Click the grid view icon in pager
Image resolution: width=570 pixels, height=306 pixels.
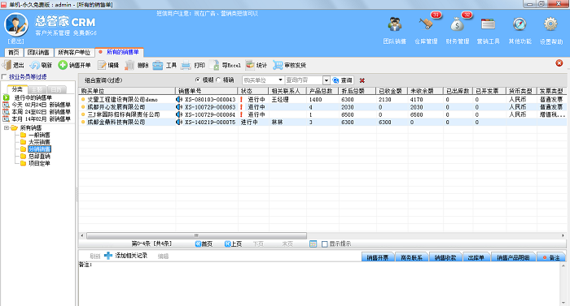(313, 244)
